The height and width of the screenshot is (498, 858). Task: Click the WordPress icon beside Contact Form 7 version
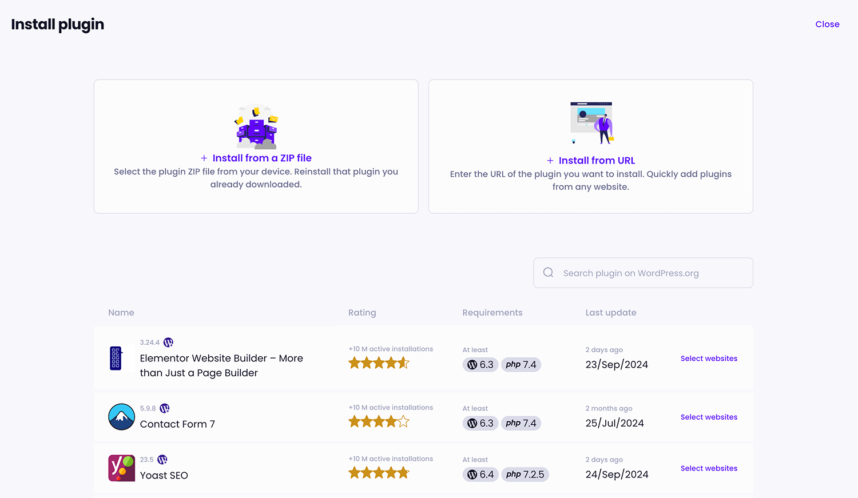pos(165,408)
